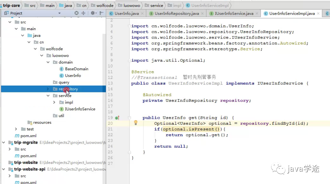Select BaseDomain class in project tree

pos(77,69)
